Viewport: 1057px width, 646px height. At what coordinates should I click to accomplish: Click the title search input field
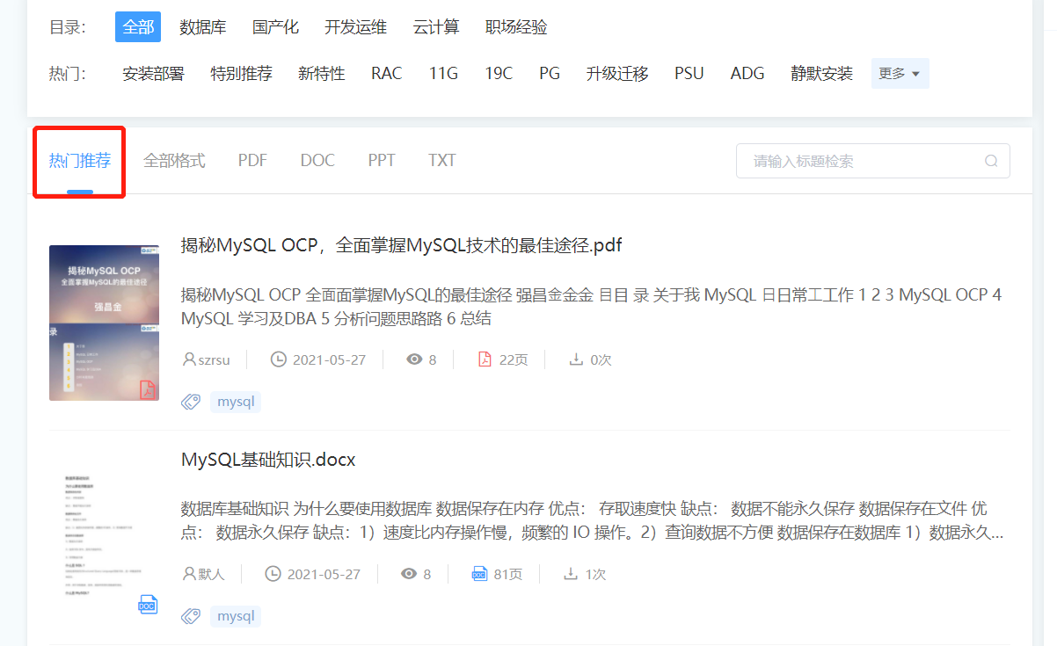(x=853, y=161)
